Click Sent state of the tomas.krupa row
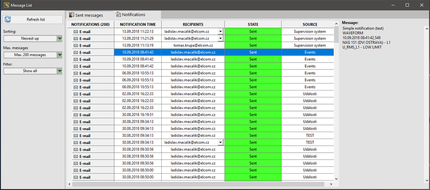The width and height of the screenshot is (430, 190). tap(253, 45)
